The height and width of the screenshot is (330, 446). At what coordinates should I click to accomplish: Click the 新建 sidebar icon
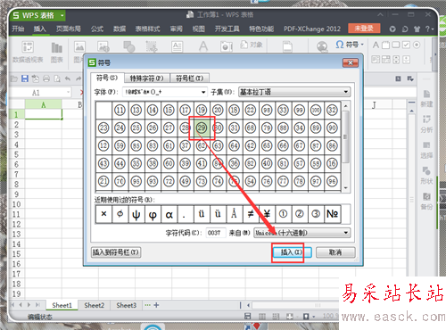426,99
